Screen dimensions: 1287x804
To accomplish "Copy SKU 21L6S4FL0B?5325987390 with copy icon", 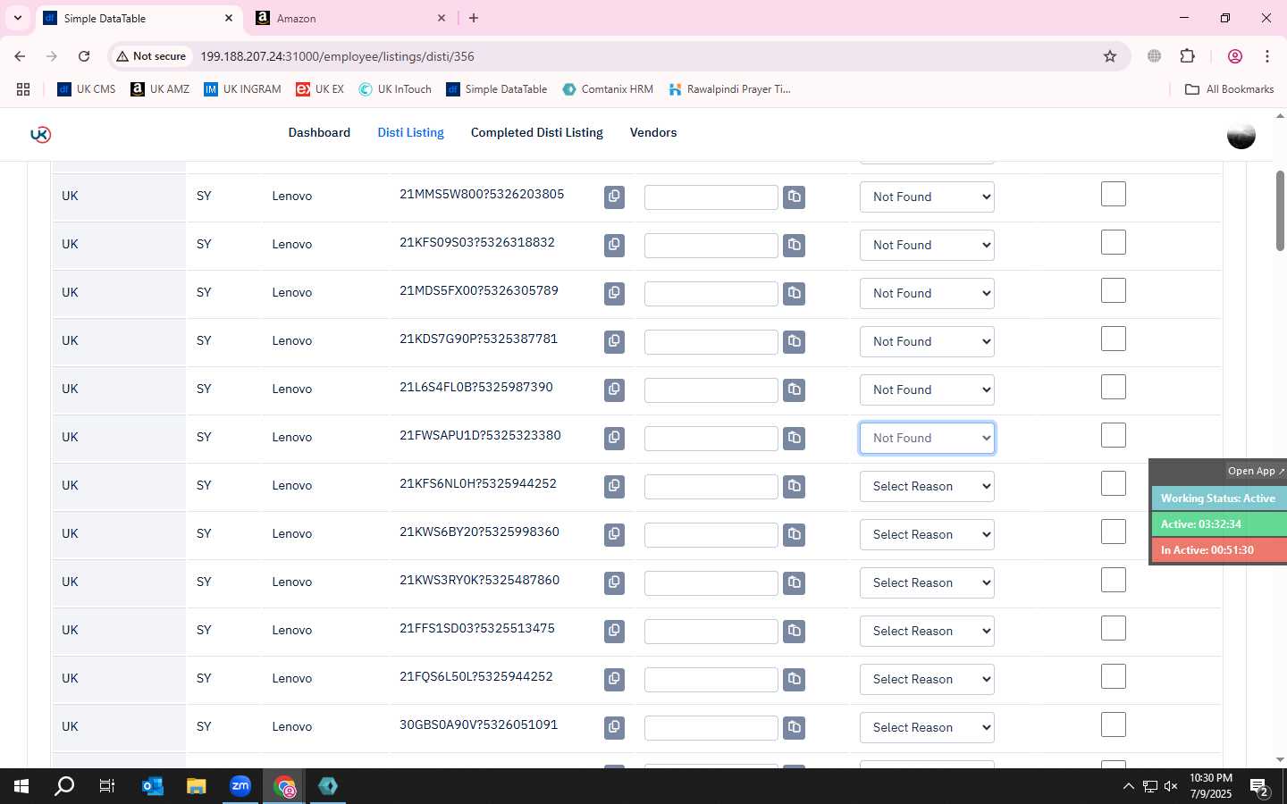I will coord(614,389).
